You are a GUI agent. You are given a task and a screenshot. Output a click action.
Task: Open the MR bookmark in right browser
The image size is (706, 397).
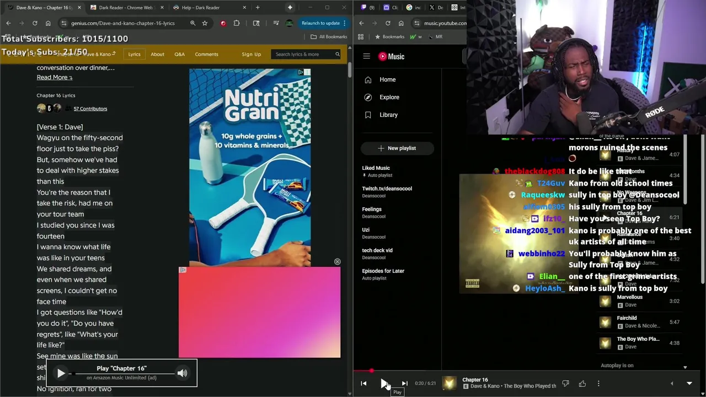point(434,36)
